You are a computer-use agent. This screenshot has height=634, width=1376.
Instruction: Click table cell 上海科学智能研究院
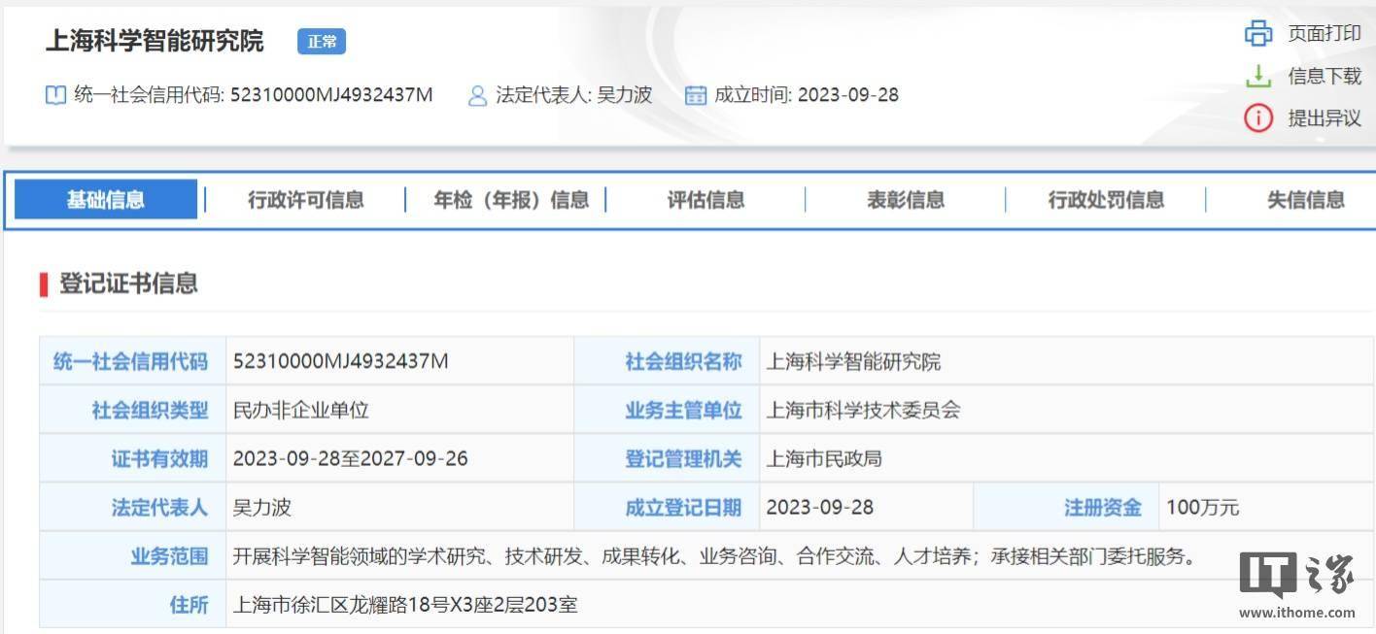853,361
